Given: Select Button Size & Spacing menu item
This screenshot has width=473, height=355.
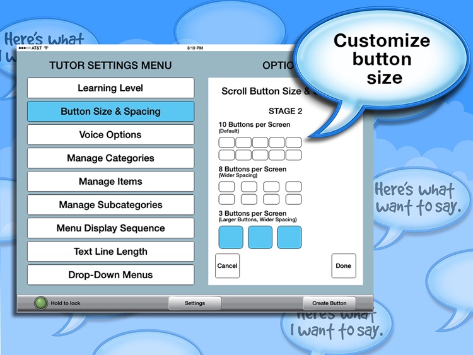Looking at the screenshot, I should click(x=110, y=112).
